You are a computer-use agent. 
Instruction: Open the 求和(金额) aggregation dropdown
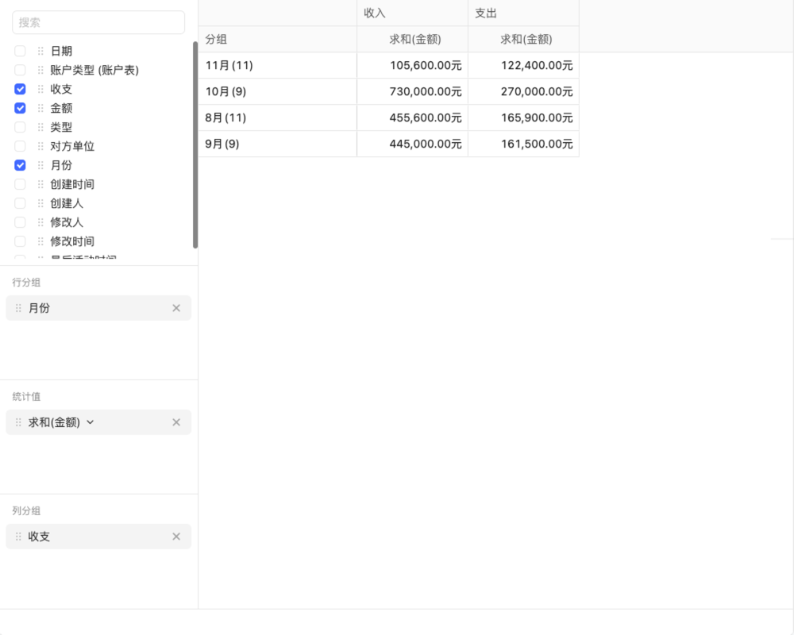(90, 422)
